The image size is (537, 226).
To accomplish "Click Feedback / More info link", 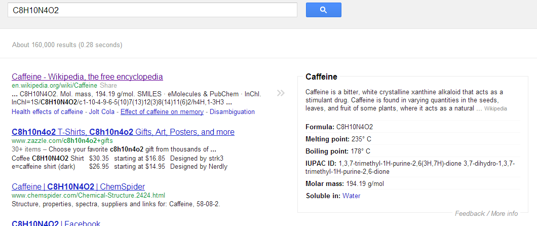I will (486, 213).
